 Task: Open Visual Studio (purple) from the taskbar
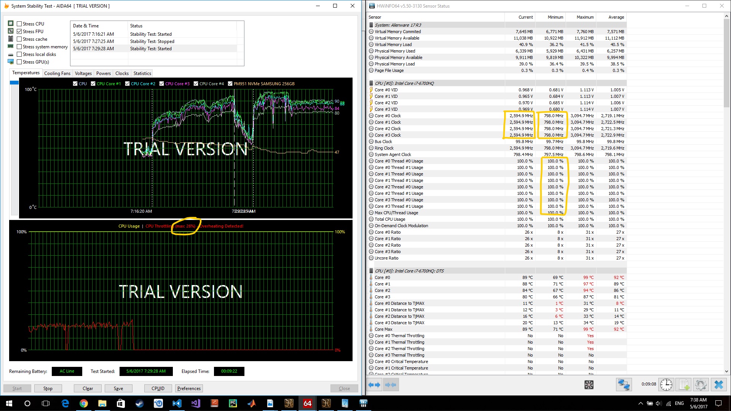(x=195, y=403)
